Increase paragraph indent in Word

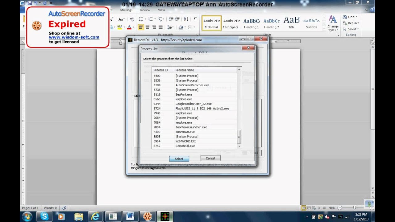click(x=177, y=19)
